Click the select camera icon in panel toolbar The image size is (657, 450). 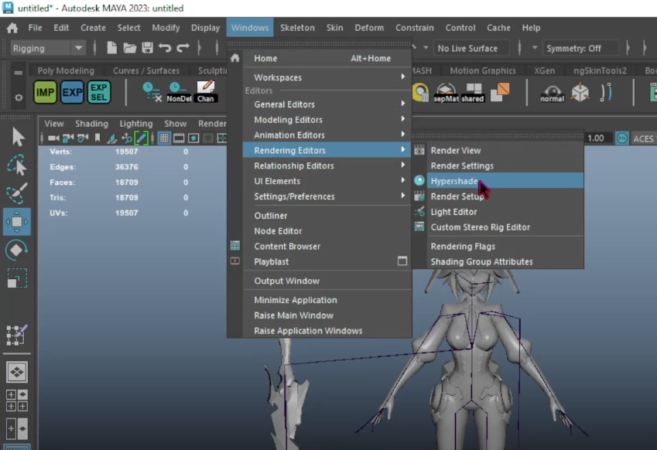pyautogui.click(x=53, y=138)
